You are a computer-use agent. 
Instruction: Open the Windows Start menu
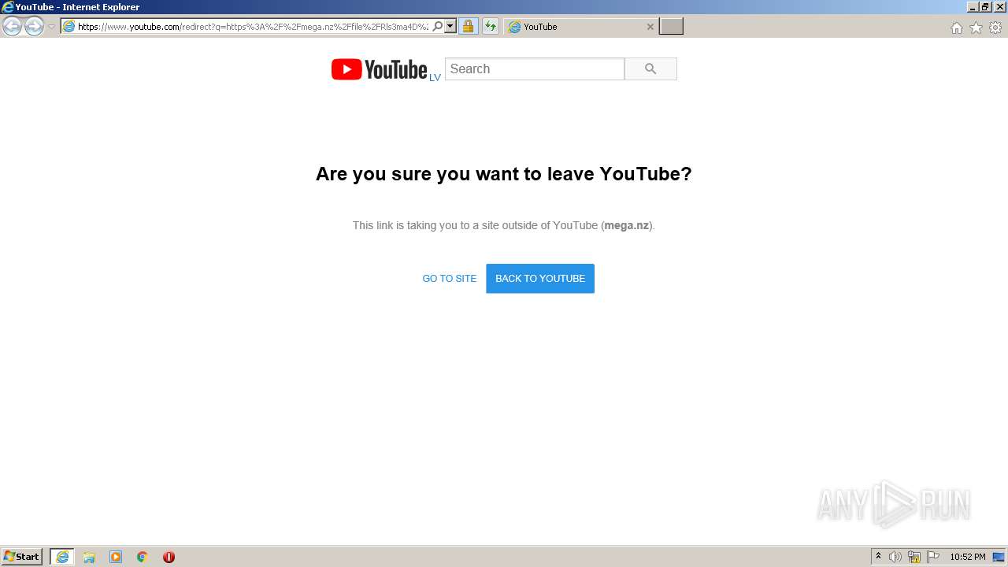(22, 557)
